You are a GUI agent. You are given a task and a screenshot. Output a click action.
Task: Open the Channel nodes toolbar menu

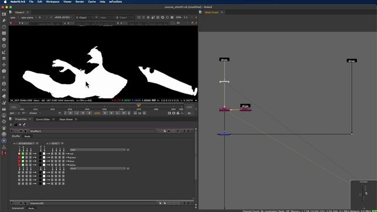coord(4,33)
